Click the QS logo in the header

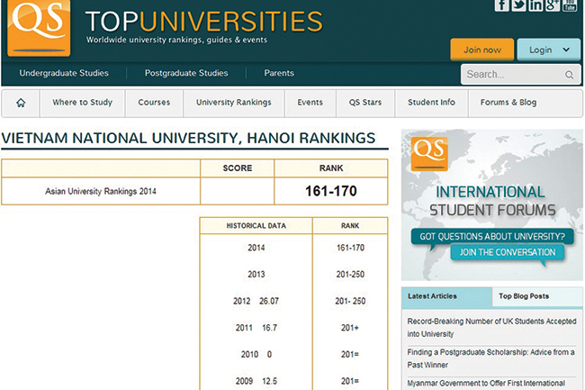click(39, 27)
